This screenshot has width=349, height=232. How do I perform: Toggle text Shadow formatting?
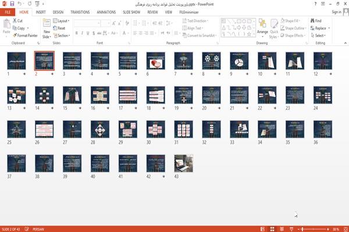(x=94, y=33)
